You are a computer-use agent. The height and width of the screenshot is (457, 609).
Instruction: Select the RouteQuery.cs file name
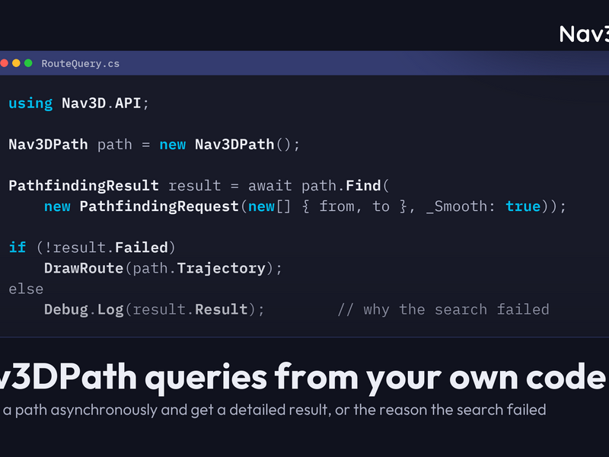(81, 63)
